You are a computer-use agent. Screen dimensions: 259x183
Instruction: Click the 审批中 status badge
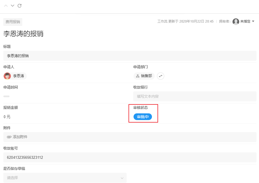click(143, 117)
